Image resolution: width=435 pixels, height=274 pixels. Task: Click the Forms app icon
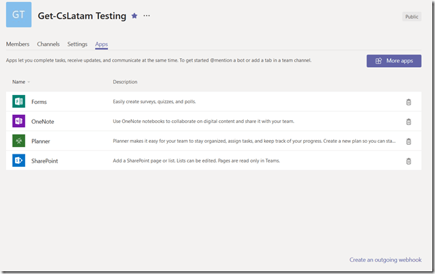(18, 102)
